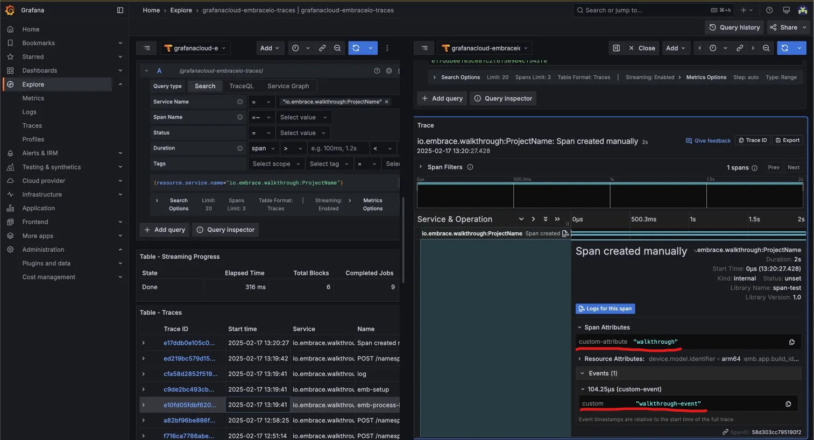Viewport: 814px width, 440px height.
Task: Click Search or jump to field
Action: tap(654, 10)
